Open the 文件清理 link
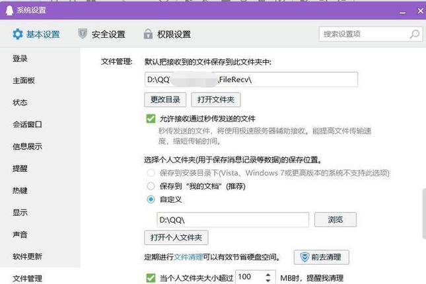This screenshot has width=426, height=284. click(188, 257)
